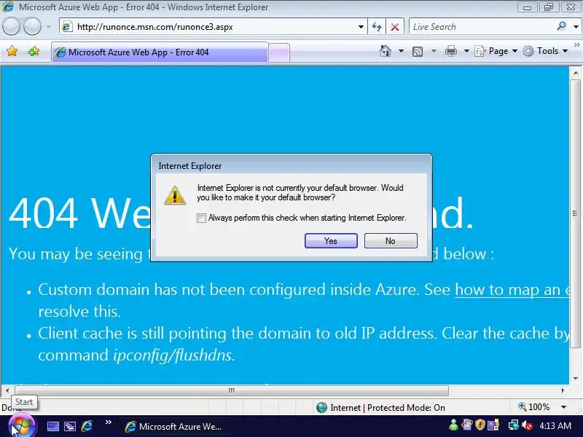Expand the zoom level dropdown arrow
The image size is (583, 437).
(x=563, y=407)
